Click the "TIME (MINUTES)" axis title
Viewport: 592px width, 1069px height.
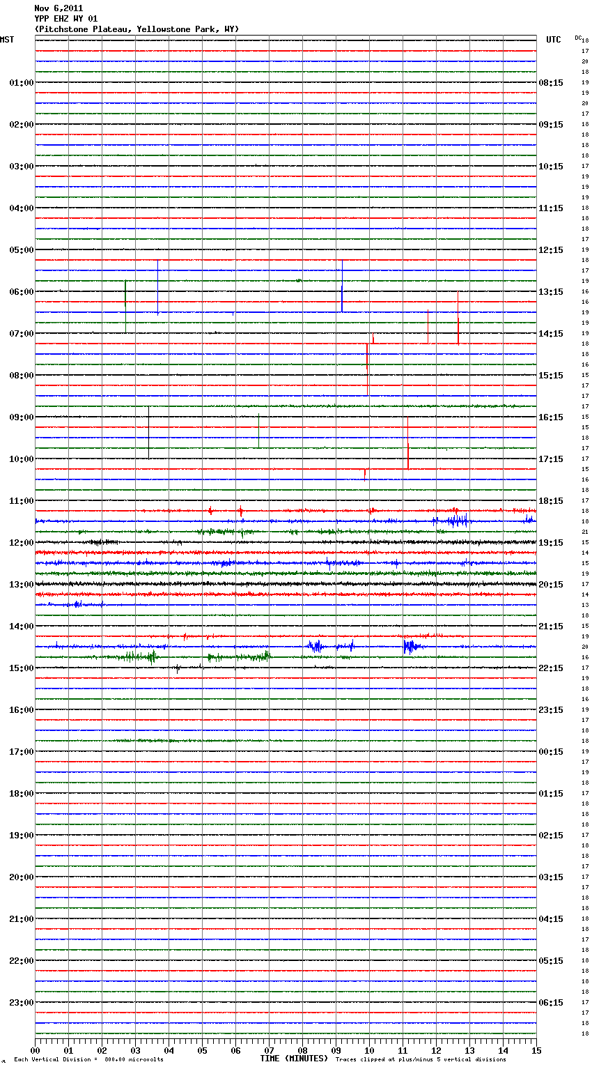coord(294,1059)
